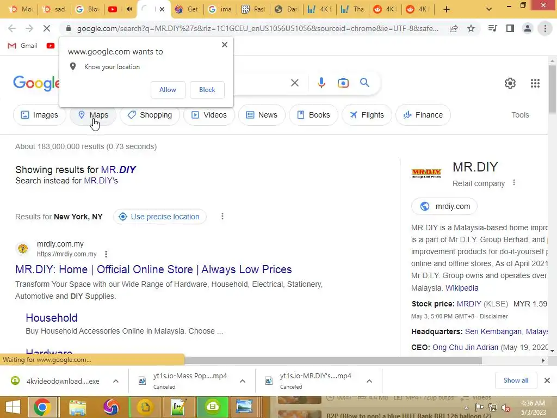Close the downloads bar
The image size is (557, 418).
[547, 380]
